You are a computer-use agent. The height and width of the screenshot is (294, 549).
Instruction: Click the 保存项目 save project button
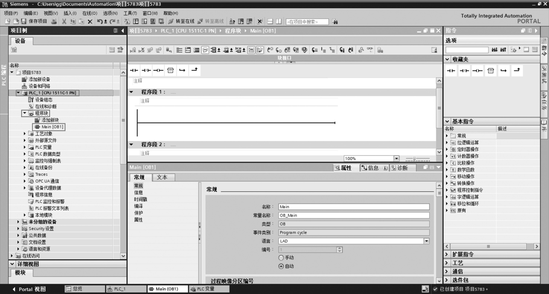pos(34,22)
